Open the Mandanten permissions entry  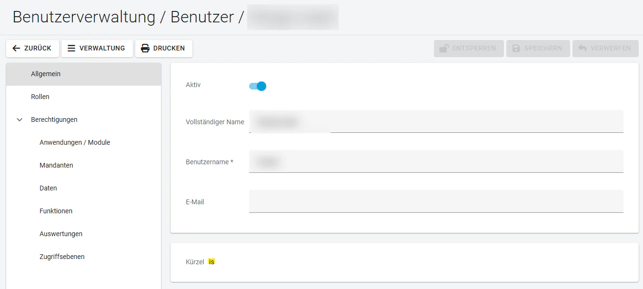click(56, 166)
